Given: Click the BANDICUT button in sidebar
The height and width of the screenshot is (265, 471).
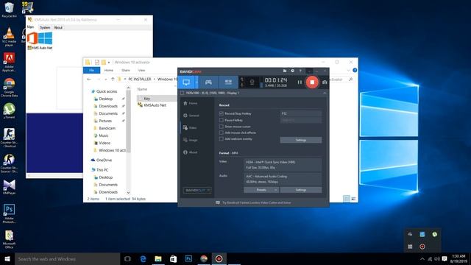Looking at the screenshot, I should [x=197, y=190].
